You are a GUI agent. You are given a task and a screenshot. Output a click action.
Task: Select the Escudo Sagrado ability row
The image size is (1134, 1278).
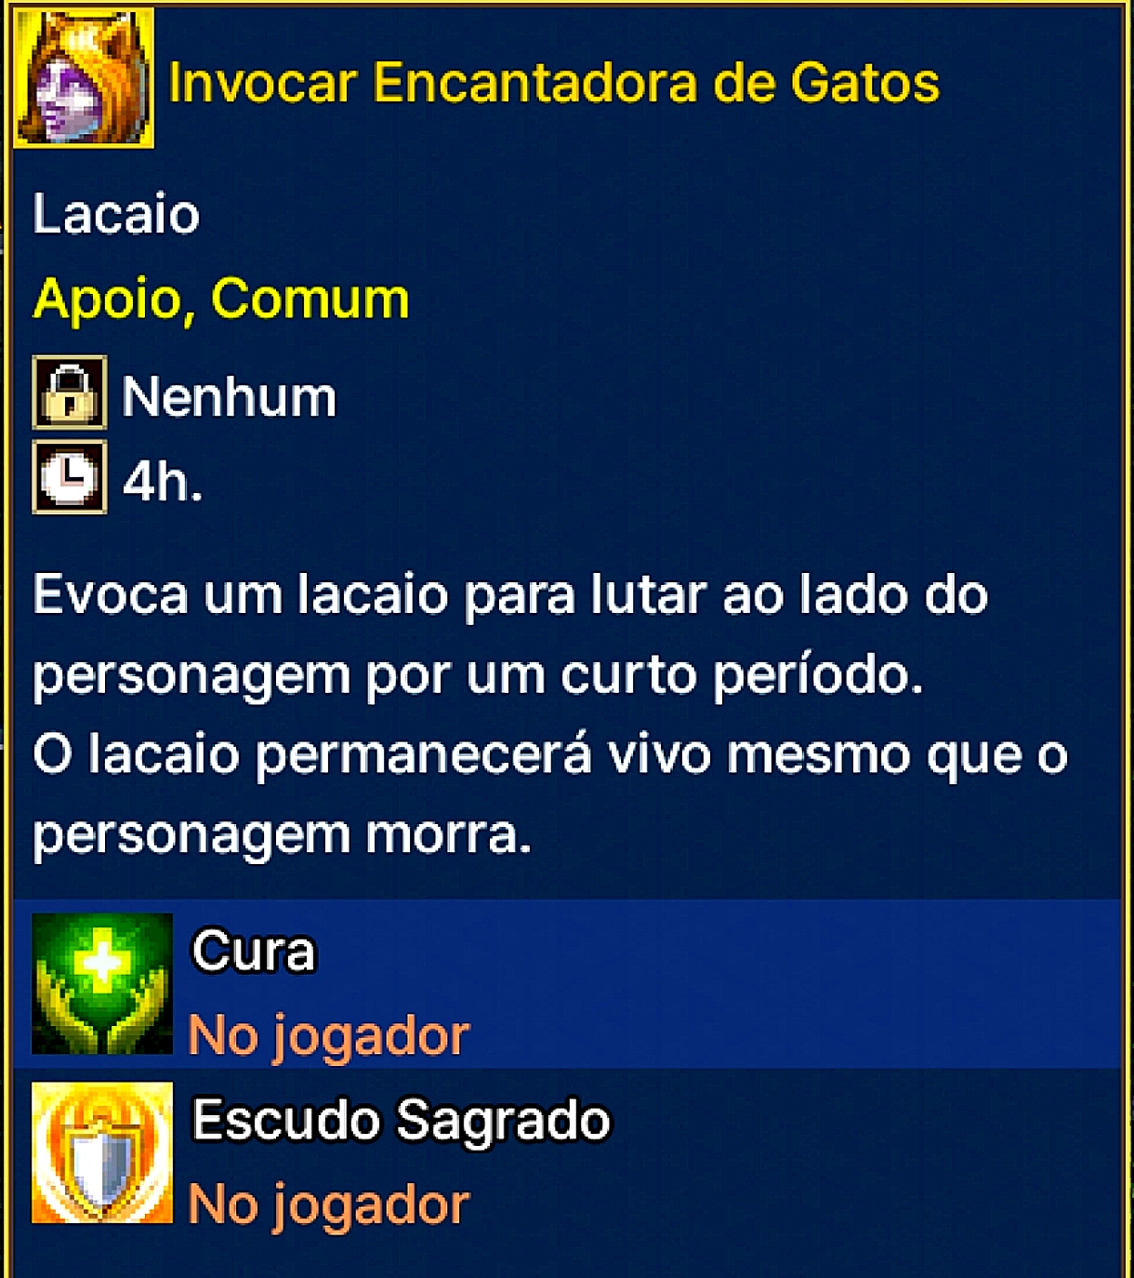point(567,1152)
